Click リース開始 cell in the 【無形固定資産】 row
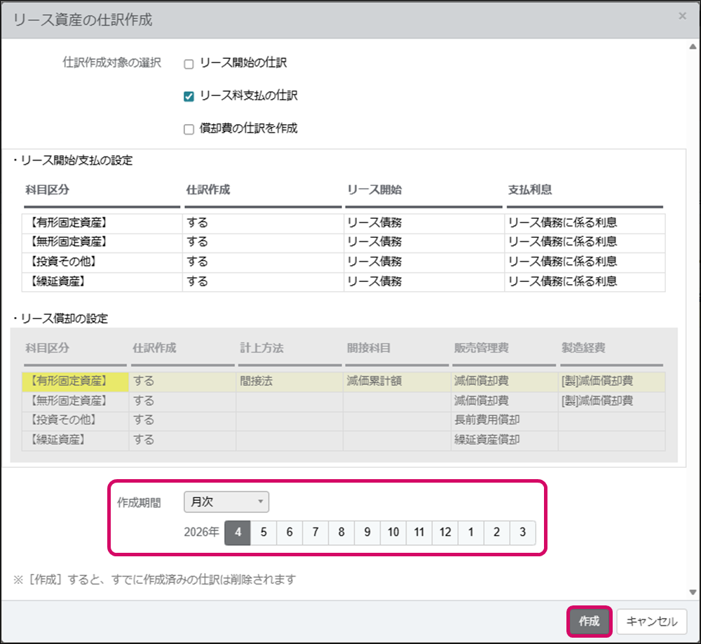This screenshot has width=701, height=644. pos(423,242)
